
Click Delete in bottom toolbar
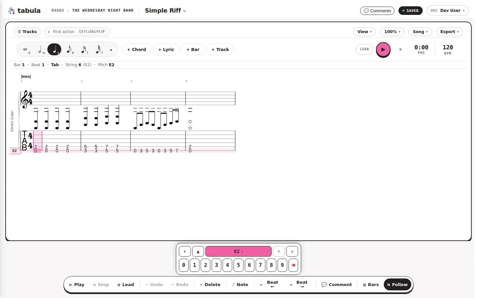point(210,284)
